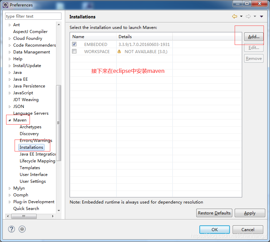Click the Edit... button
The image size is (270, 242).
point(254,47)
